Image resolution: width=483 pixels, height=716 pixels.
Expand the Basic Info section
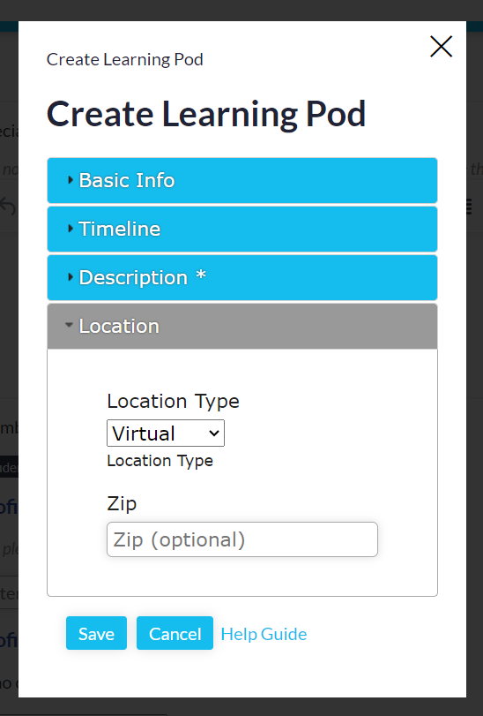(242, 180)
